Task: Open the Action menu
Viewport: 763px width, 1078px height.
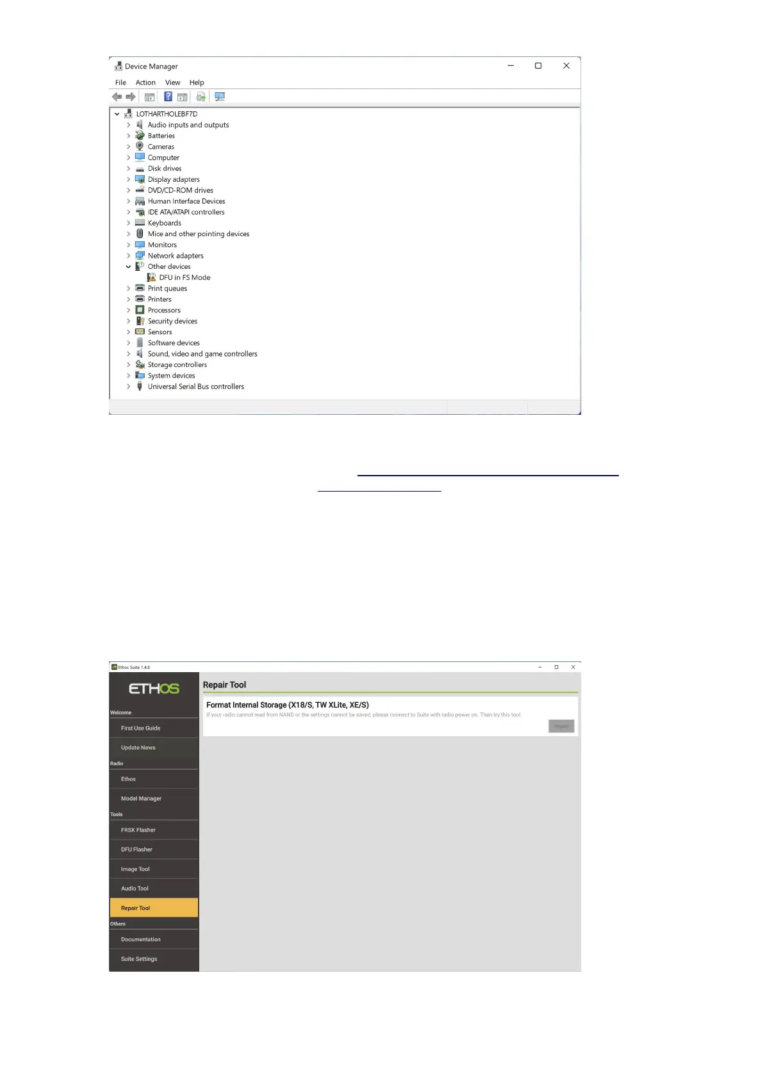Action: (145, 83)
